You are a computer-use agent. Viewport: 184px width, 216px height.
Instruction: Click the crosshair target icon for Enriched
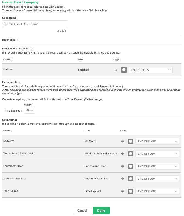116,70
